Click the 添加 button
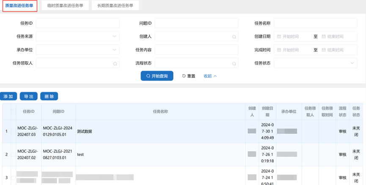The width and height of the screenshot is (366, 185). (x=8, y=96)
